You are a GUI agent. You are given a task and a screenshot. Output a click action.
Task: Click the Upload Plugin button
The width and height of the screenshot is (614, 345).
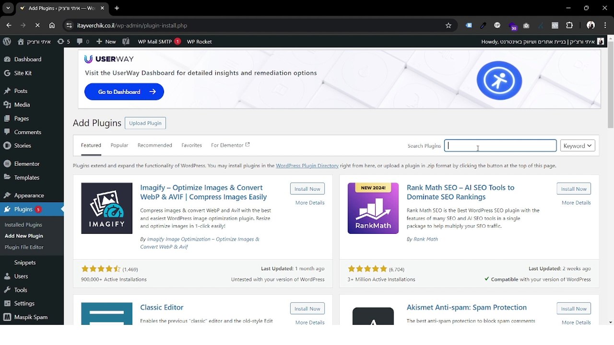pos(145,123)
